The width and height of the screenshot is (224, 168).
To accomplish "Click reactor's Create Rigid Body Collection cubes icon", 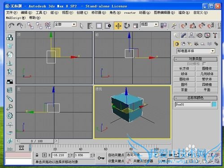I will pos(10,37).
